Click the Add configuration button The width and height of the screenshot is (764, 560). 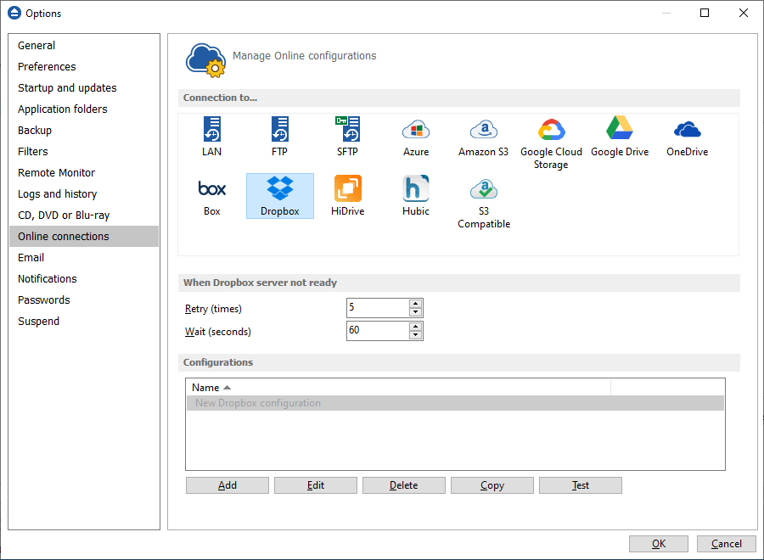[x=227, y=485]
